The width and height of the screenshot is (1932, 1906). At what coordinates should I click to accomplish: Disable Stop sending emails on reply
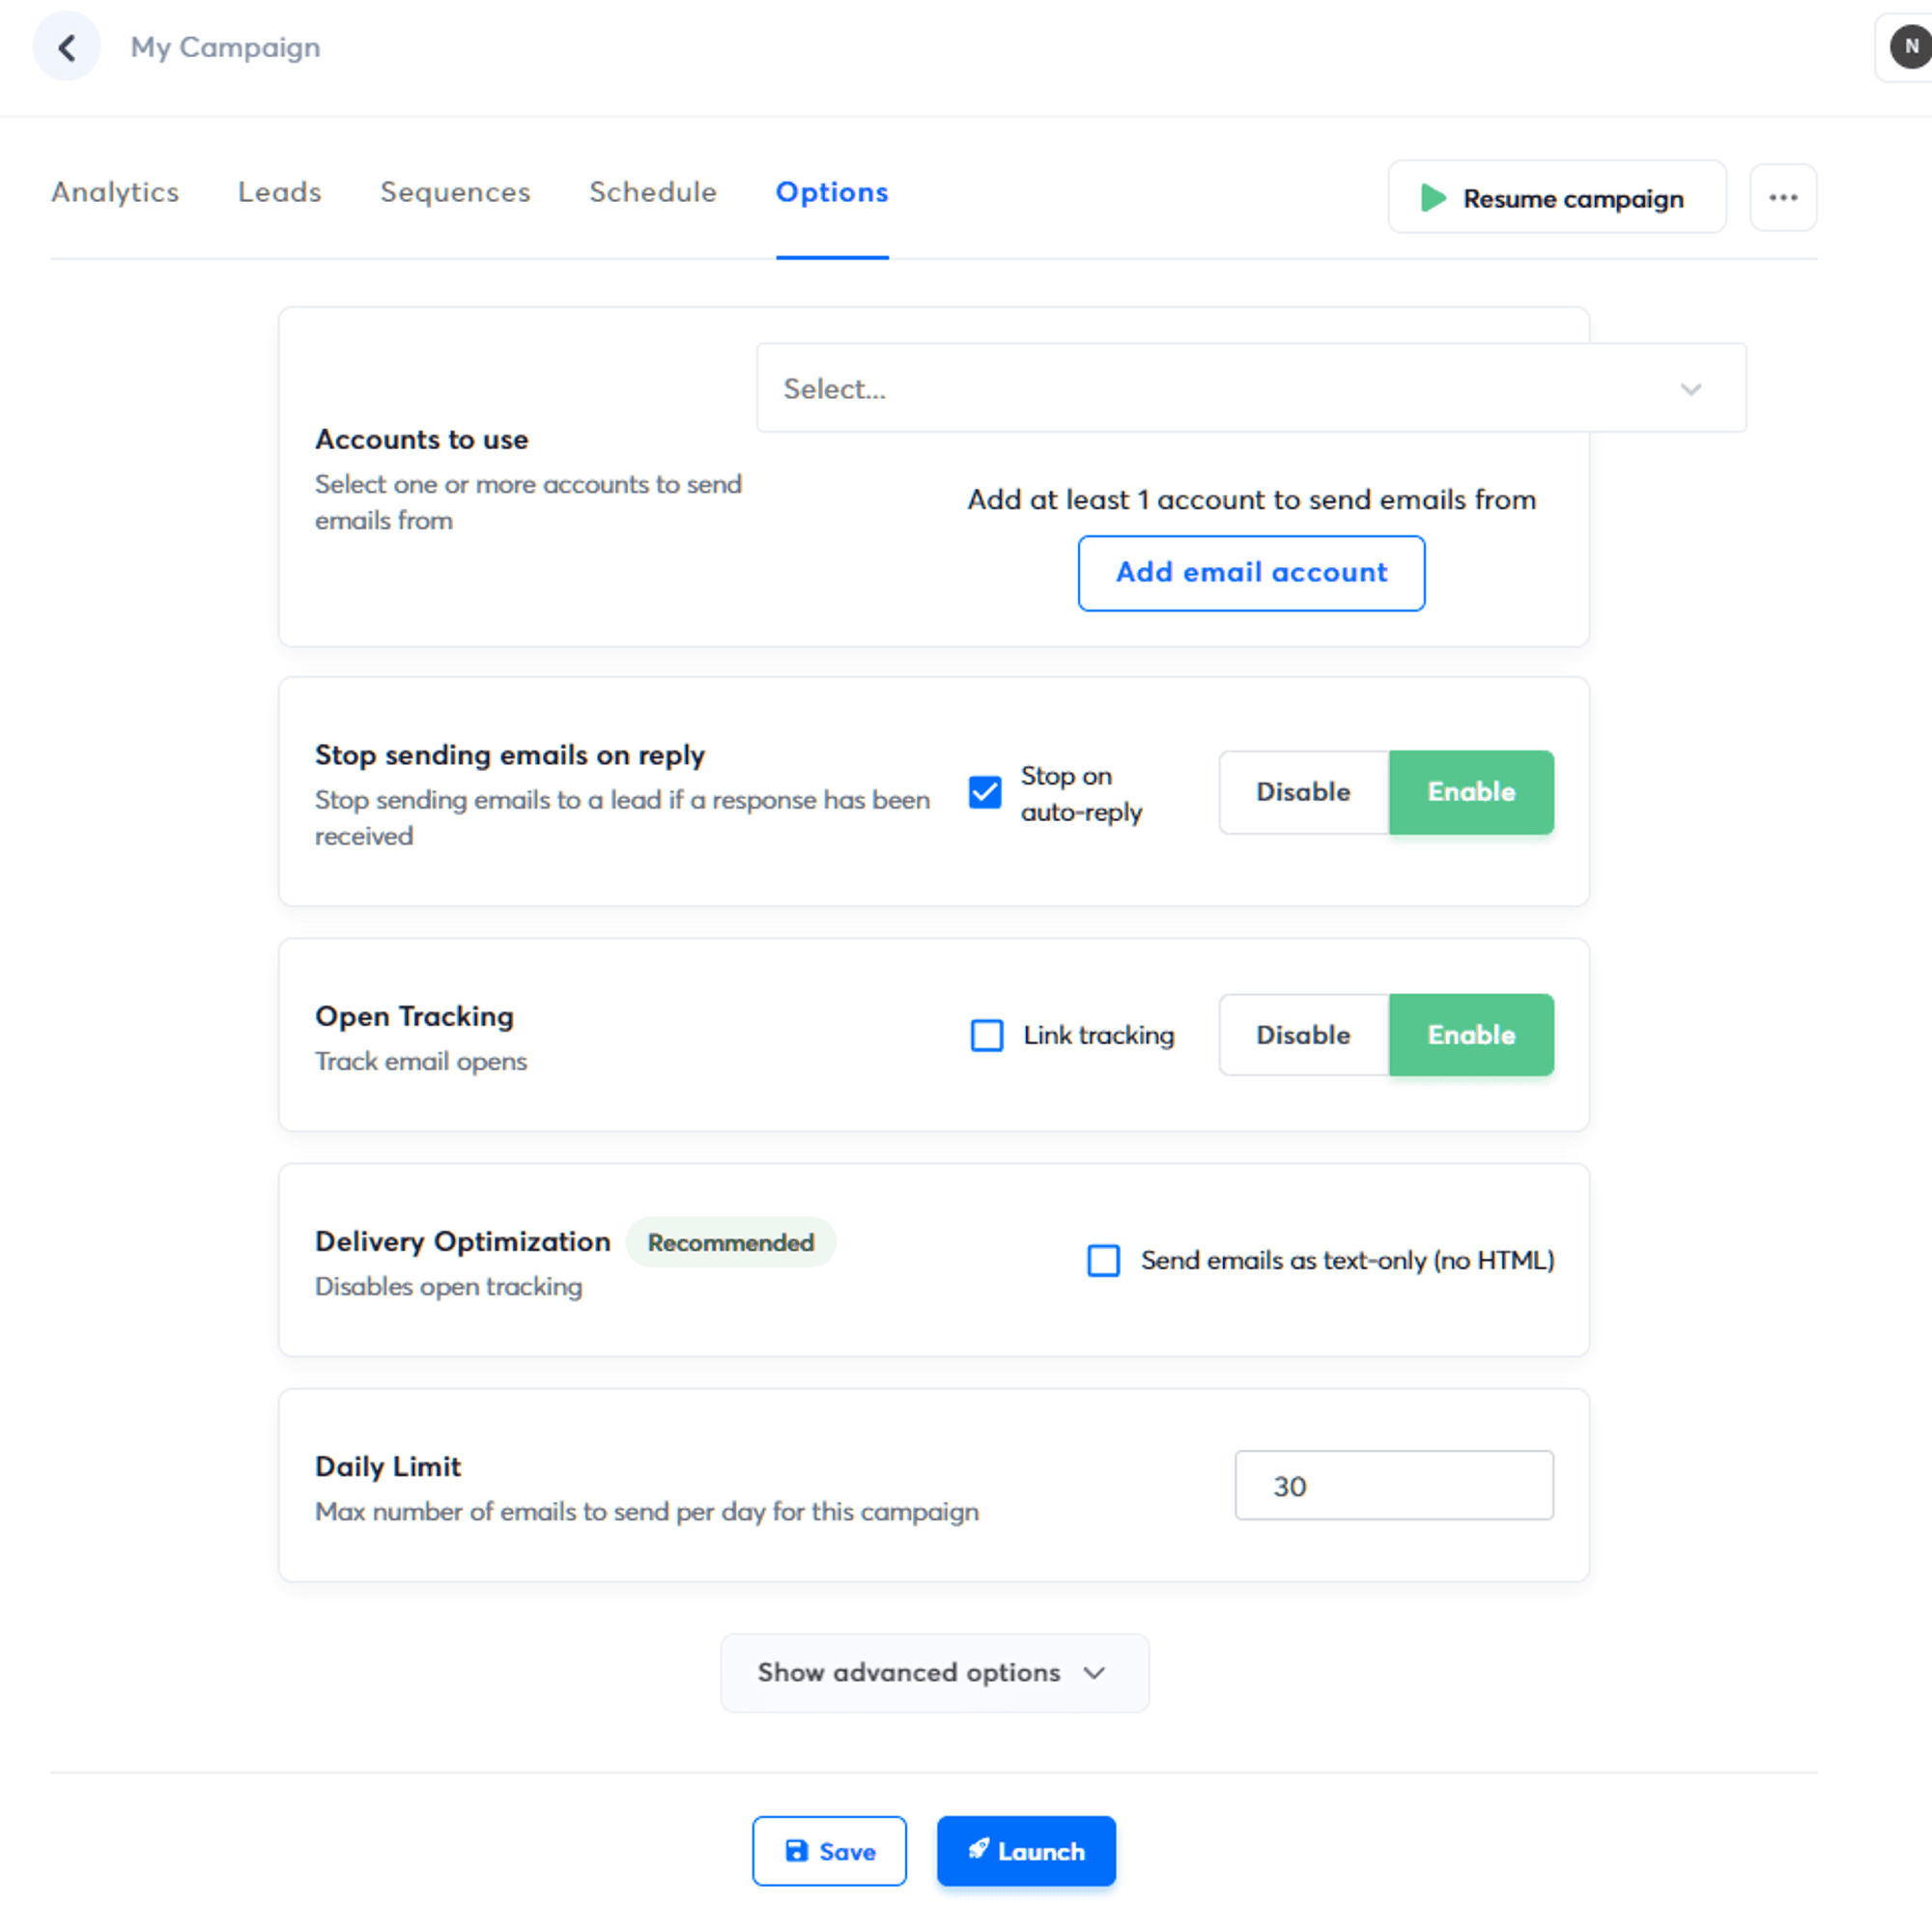(x=1302, y=792)
